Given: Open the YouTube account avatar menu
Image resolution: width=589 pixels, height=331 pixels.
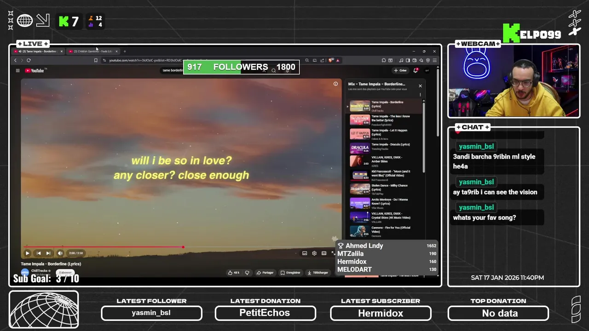Looking at the screenshot, I should tap(427, 70).
